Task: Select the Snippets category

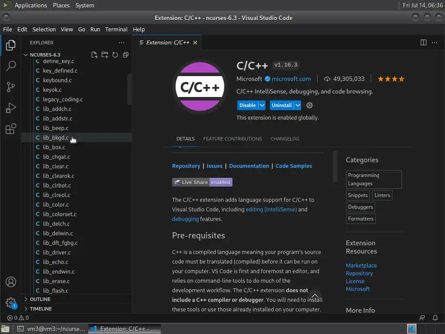Action: point(358,195)
